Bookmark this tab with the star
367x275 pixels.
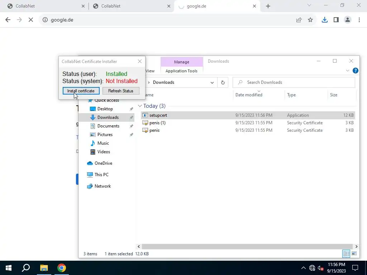310,20
